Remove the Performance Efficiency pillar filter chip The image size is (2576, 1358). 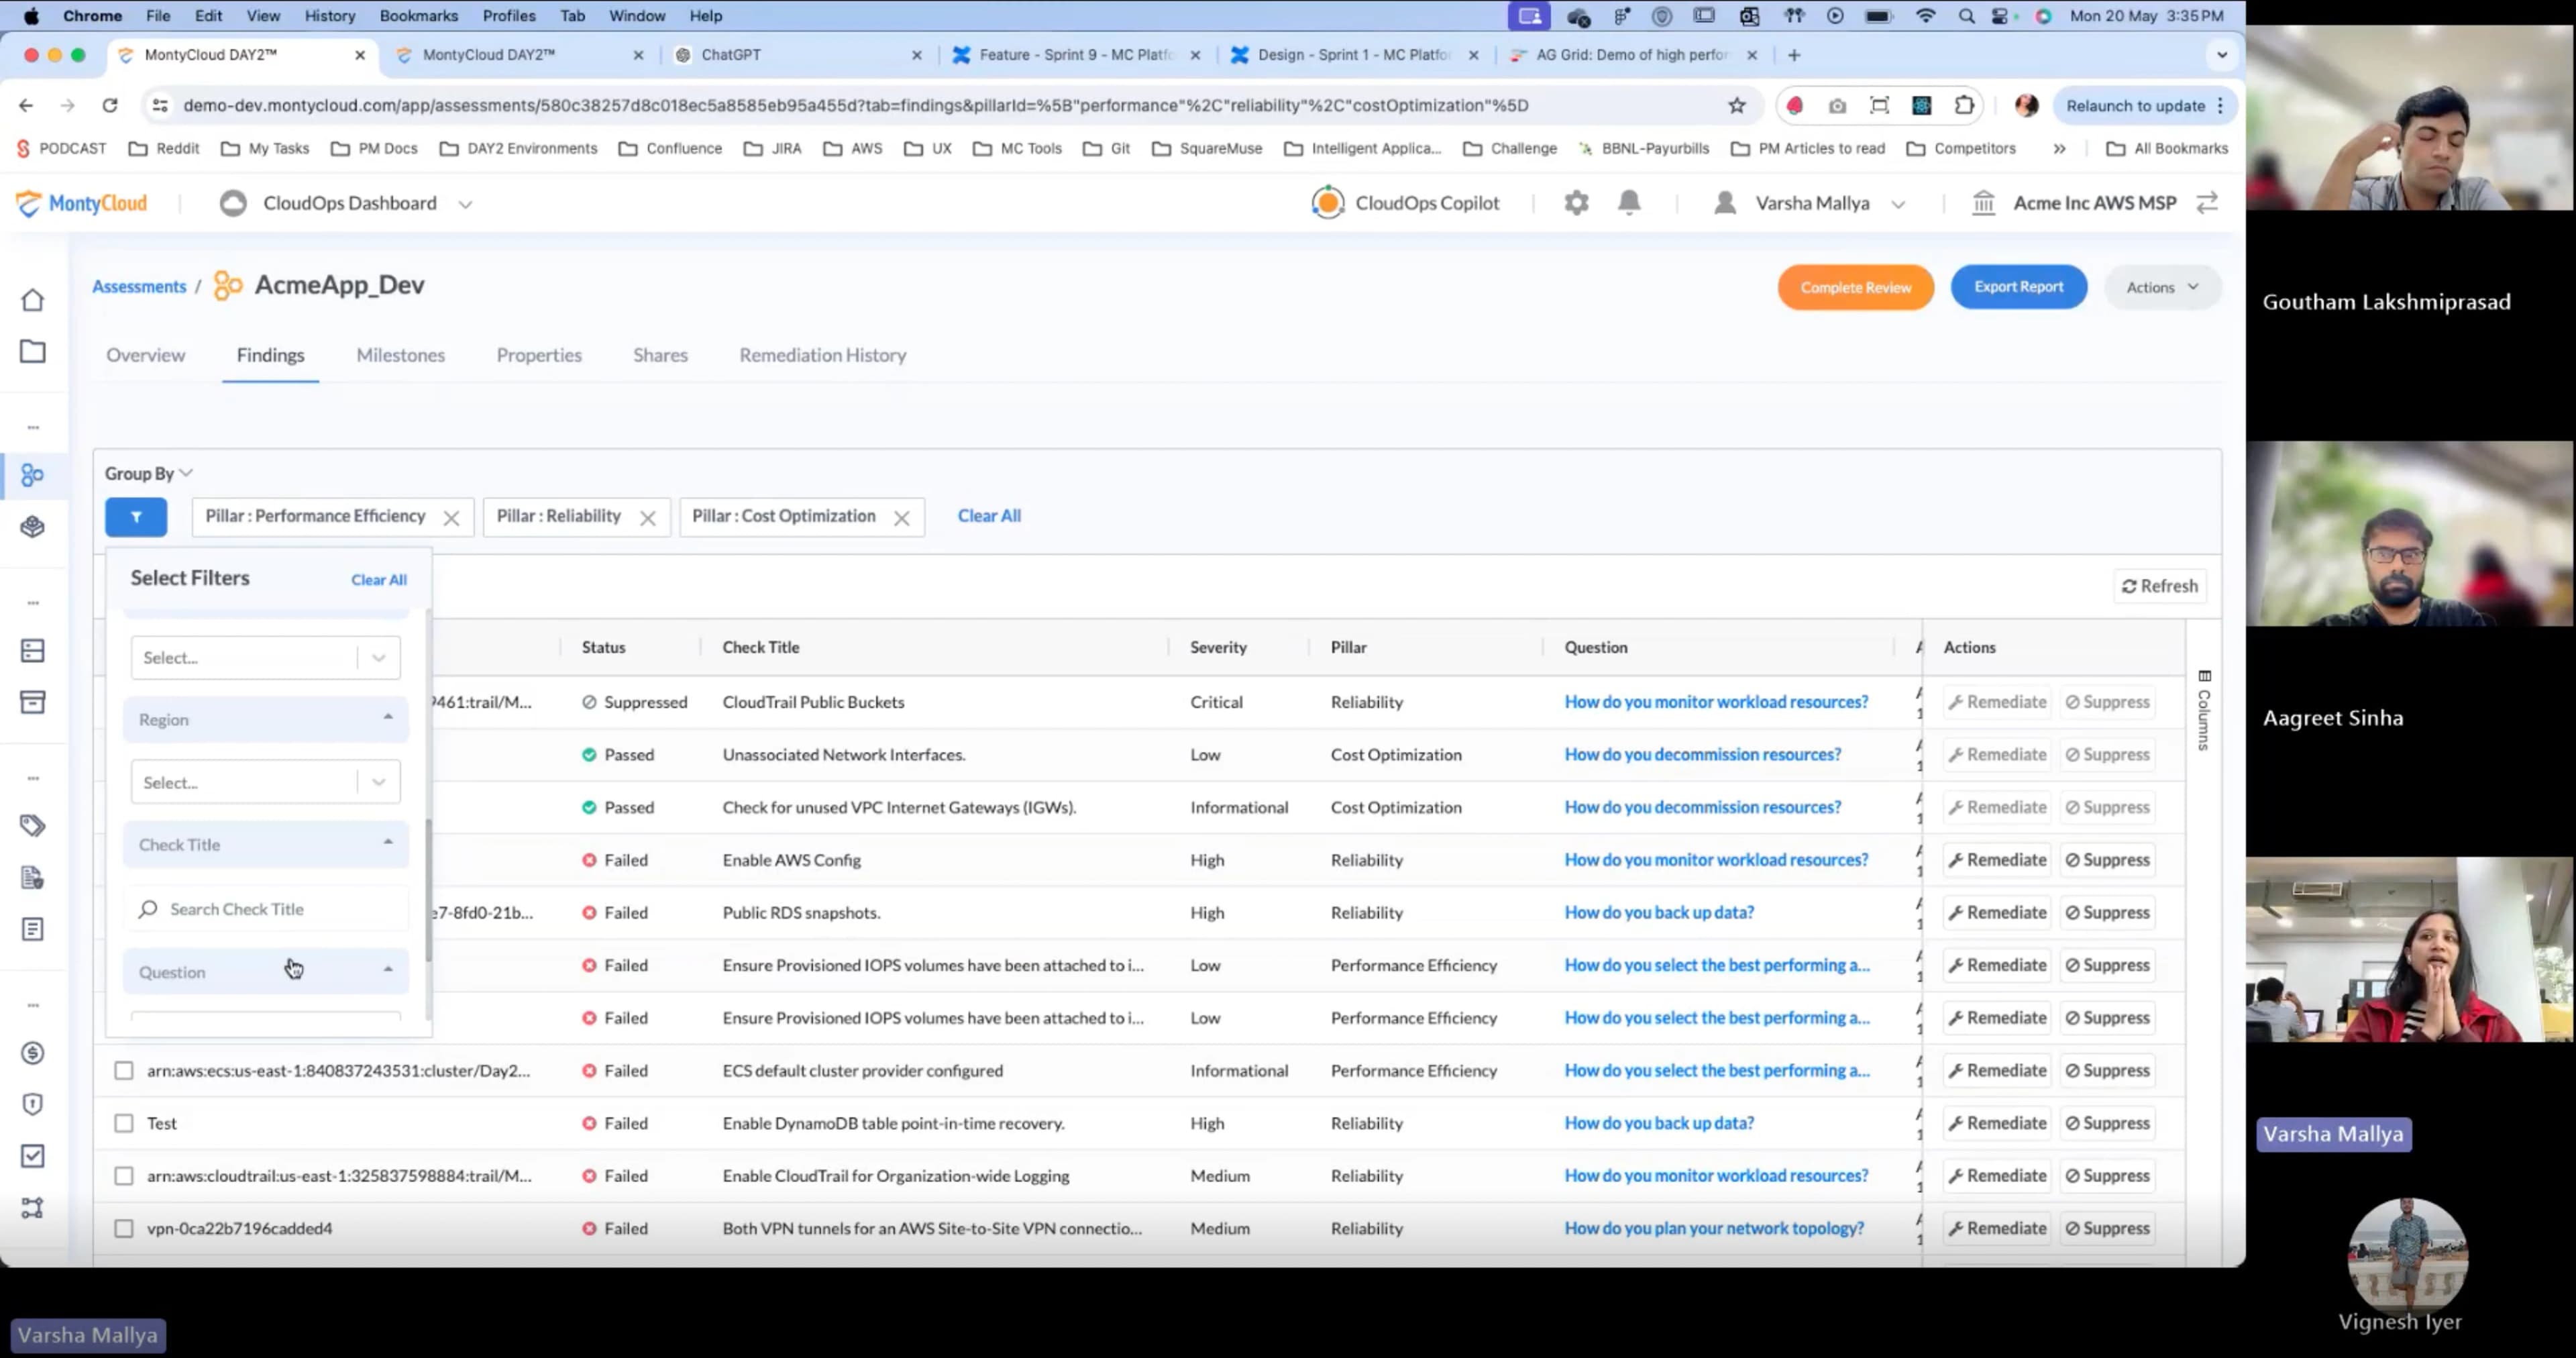pyautogui.click(x=452, y=518)
